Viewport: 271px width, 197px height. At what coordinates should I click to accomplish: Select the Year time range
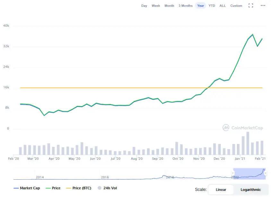pyautogui.click(x=200, y=6)
